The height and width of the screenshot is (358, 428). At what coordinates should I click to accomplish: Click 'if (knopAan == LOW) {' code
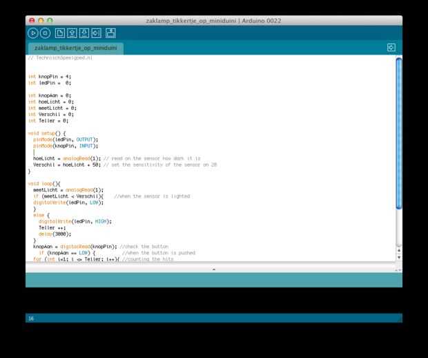(x=67, y=253)
